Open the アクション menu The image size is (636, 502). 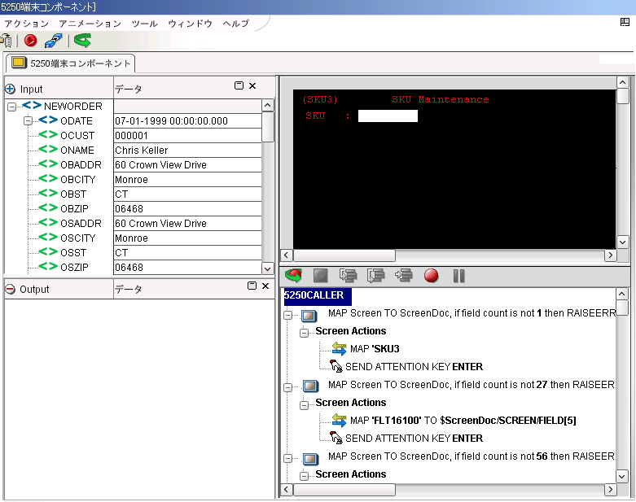27,24
